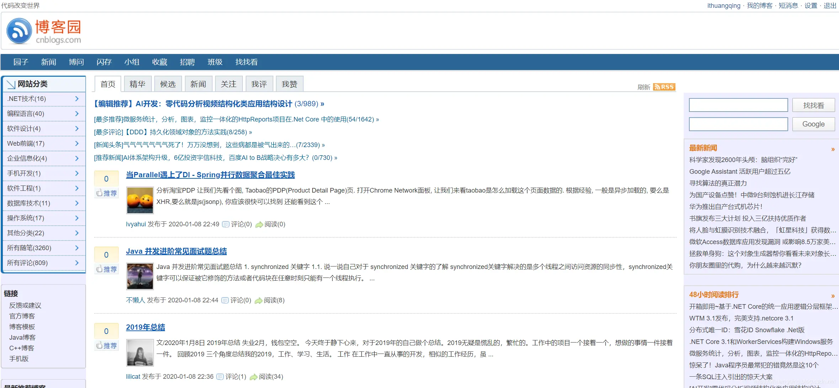Click the orange RSS feed icon
839x388 pixels.
click(664, 87)
